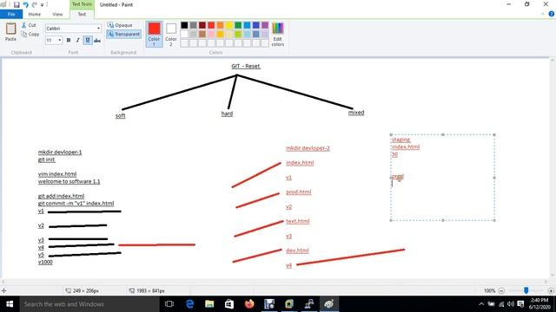Show hidden system tray icons
The image size is (556, 312).
[481, 304]
